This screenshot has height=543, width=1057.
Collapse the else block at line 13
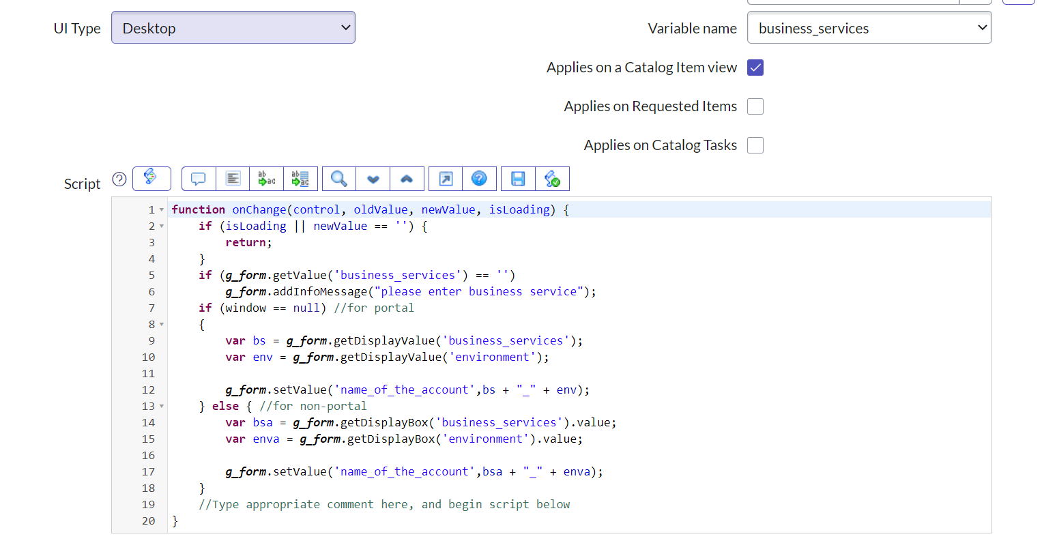(x=162, y=407)
